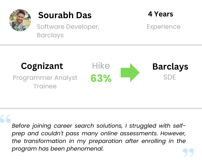Screen dimensions: 202x162
Task: Select the Barclays company heading
Action: click(x=170, y=67)
